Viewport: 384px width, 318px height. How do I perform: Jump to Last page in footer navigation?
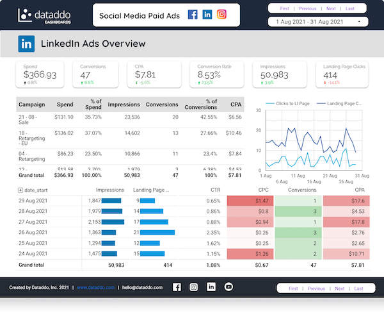pos(358,289)
